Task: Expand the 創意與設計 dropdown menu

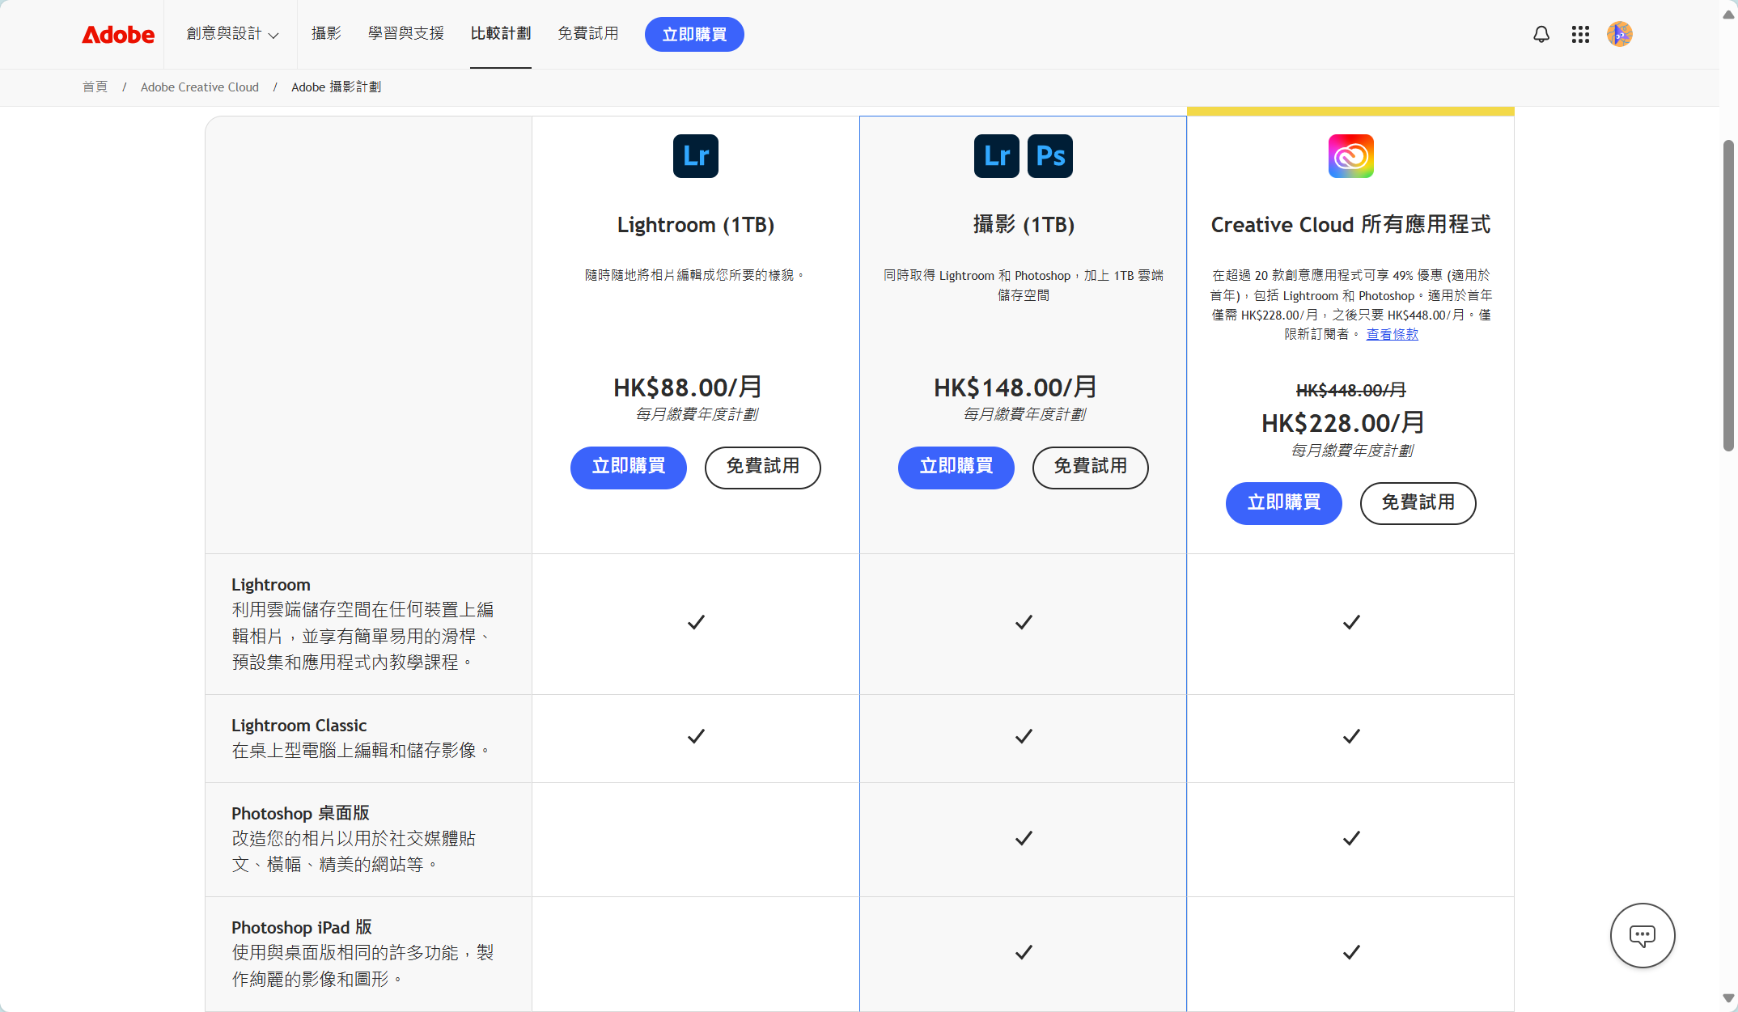Action: pyautogui.click(x=232, y=34)
